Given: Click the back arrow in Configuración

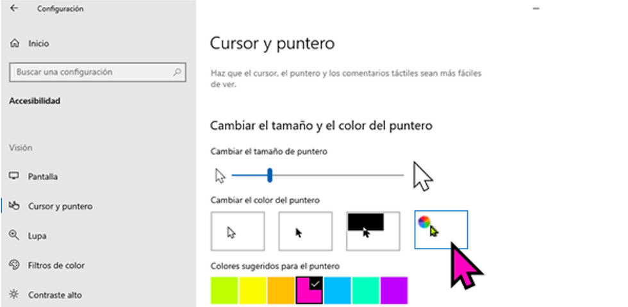Looking at the screenshot, I should click(14, 8).
